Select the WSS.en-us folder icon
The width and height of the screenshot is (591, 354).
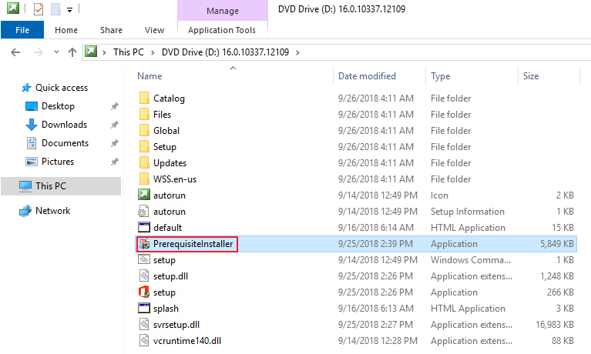pyautogui.click(x=143, y=179)
